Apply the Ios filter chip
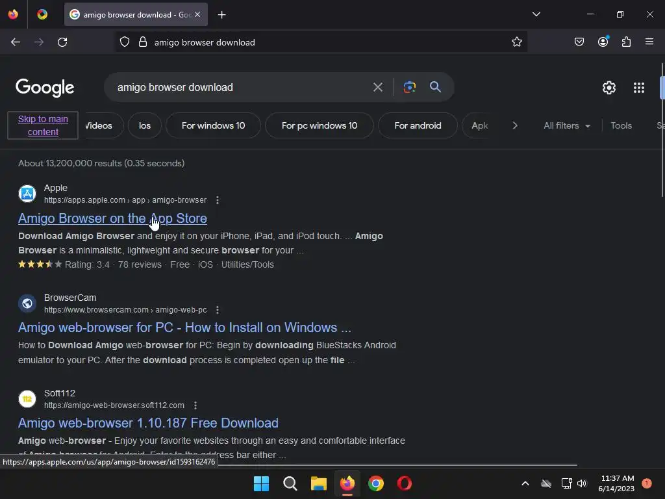This screenshot has width=665, height=499. coord(145,125)
